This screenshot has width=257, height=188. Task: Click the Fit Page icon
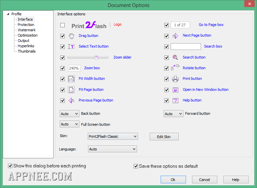(x=71, y=90)
